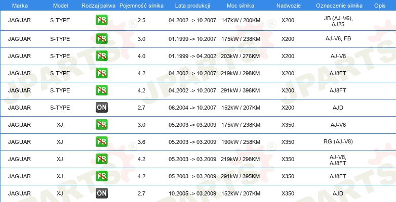Click engine capacity 3.6

(141, 142)
